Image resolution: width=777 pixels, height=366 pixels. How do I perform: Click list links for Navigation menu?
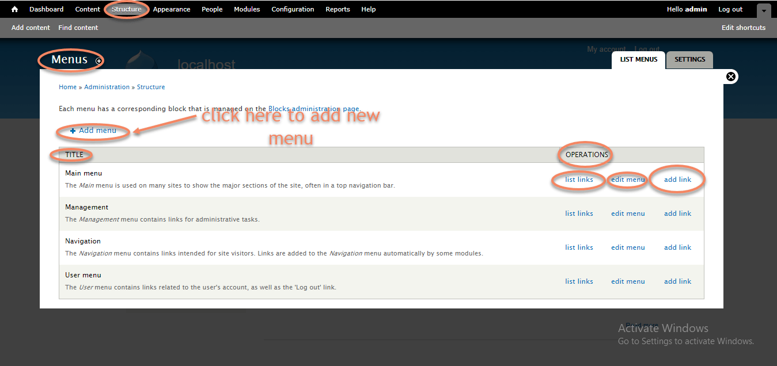[579, 247]
